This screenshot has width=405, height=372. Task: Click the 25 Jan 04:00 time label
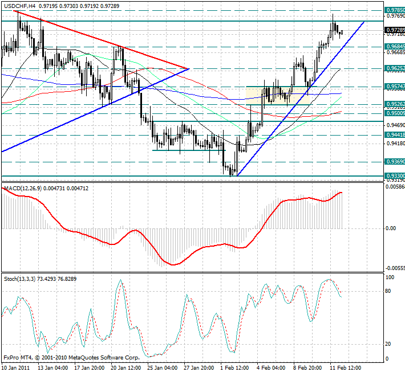[163, 368]
